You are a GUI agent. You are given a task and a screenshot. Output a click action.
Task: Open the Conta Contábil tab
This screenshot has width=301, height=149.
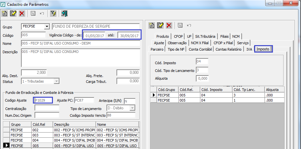tap(200, 49)
